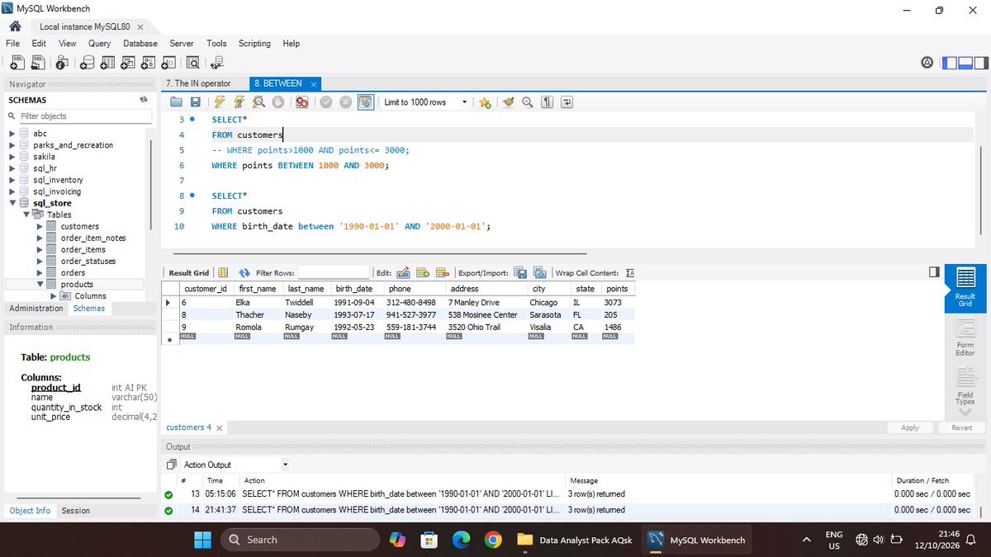The height and width of the screenshot is (557, 991).
Task: Click the beautify query broom icon
Action: tap(508, 102)
